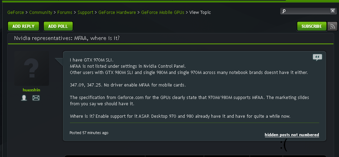Go to GeForce Hardware section
The height and width of the screenshot is (157, 339).
(x=117, y=12)
